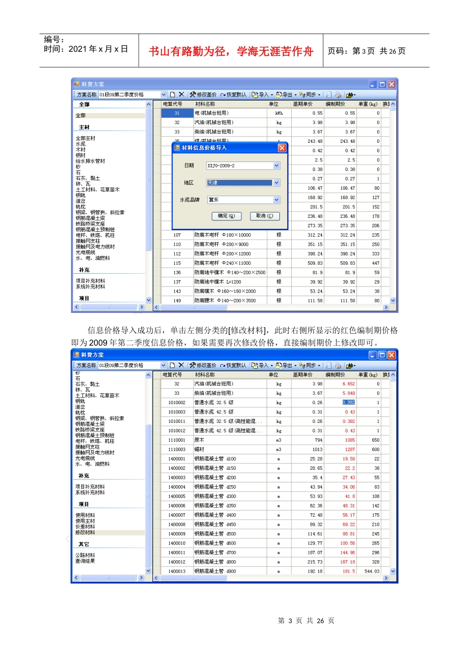Open the 地区 dropdown showing 天津
The image size is (469, 664).
[276, 183]
